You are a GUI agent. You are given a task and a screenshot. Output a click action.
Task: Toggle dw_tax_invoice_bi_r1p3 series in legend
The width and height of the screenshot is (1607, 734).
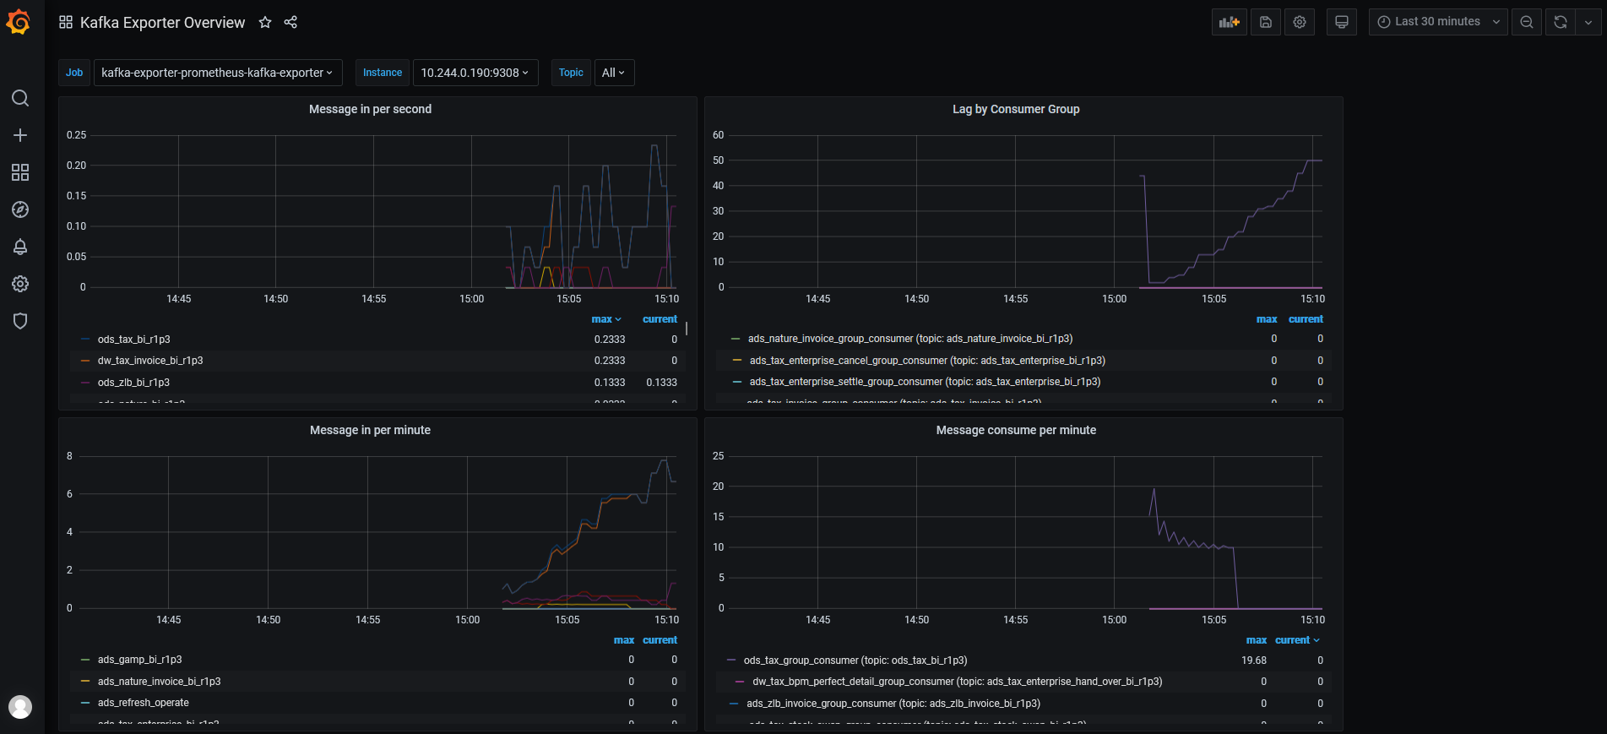point(150,361)
